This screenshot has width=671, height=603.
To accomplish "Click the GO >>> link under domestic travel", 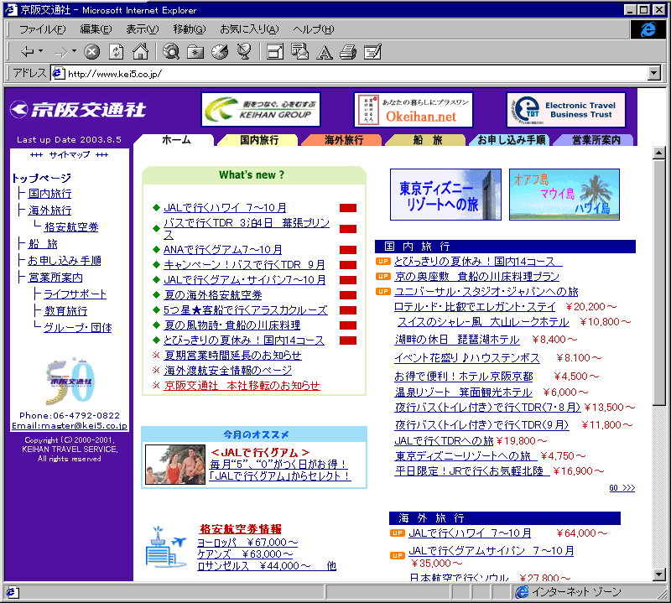I will (622, 488).
